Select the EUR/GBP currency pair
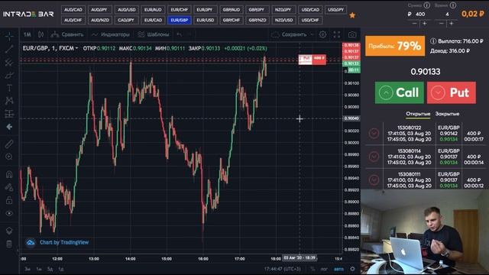The height and width of the screenshot is (275, 489). click(180, 20)
